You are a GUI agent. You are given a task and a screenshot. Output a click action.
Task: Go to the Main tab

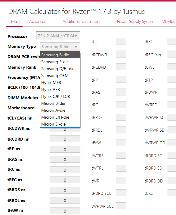click(x=15, y=21)
